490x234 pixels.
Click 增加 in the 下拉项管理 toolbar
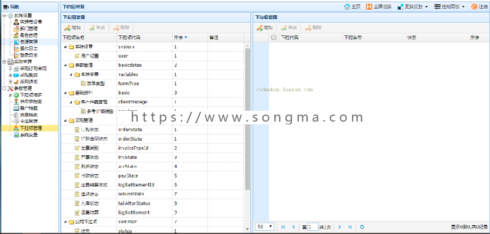[x=72, y=28]
